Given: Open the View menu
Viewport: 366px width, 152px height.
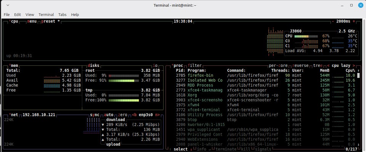Looking at the screenshot, I should [30, 14].
